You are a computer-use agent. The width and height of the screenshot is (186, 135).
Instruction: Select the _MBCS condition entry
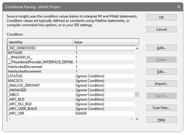tap(71, 95)
